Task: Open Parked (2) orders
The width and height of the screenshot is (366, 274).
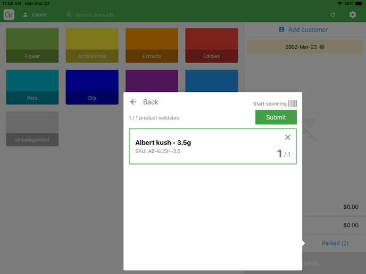Action: (x=335, y=243)
